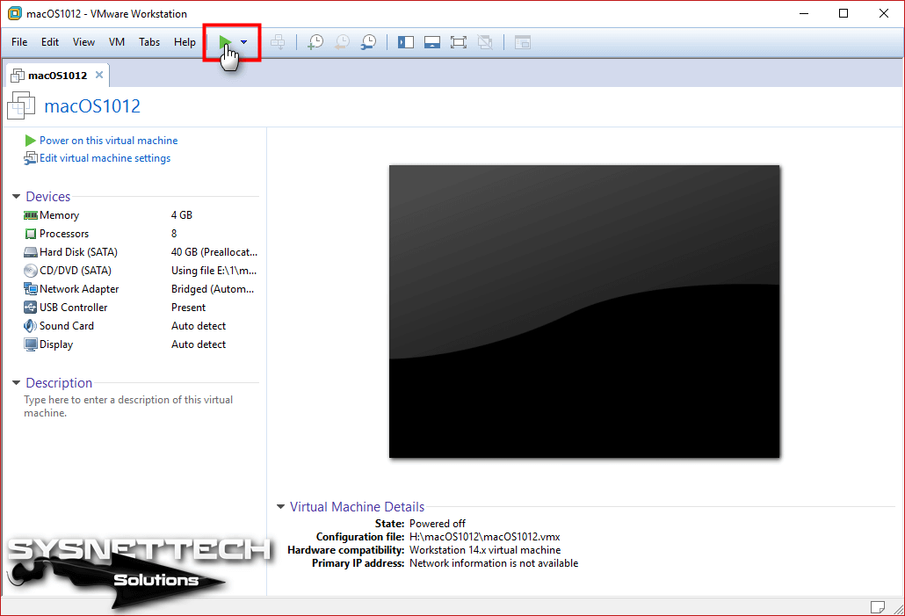905x616 pixels.
Task: Select the USB Controller device
Action: click(x=141, y=308)
